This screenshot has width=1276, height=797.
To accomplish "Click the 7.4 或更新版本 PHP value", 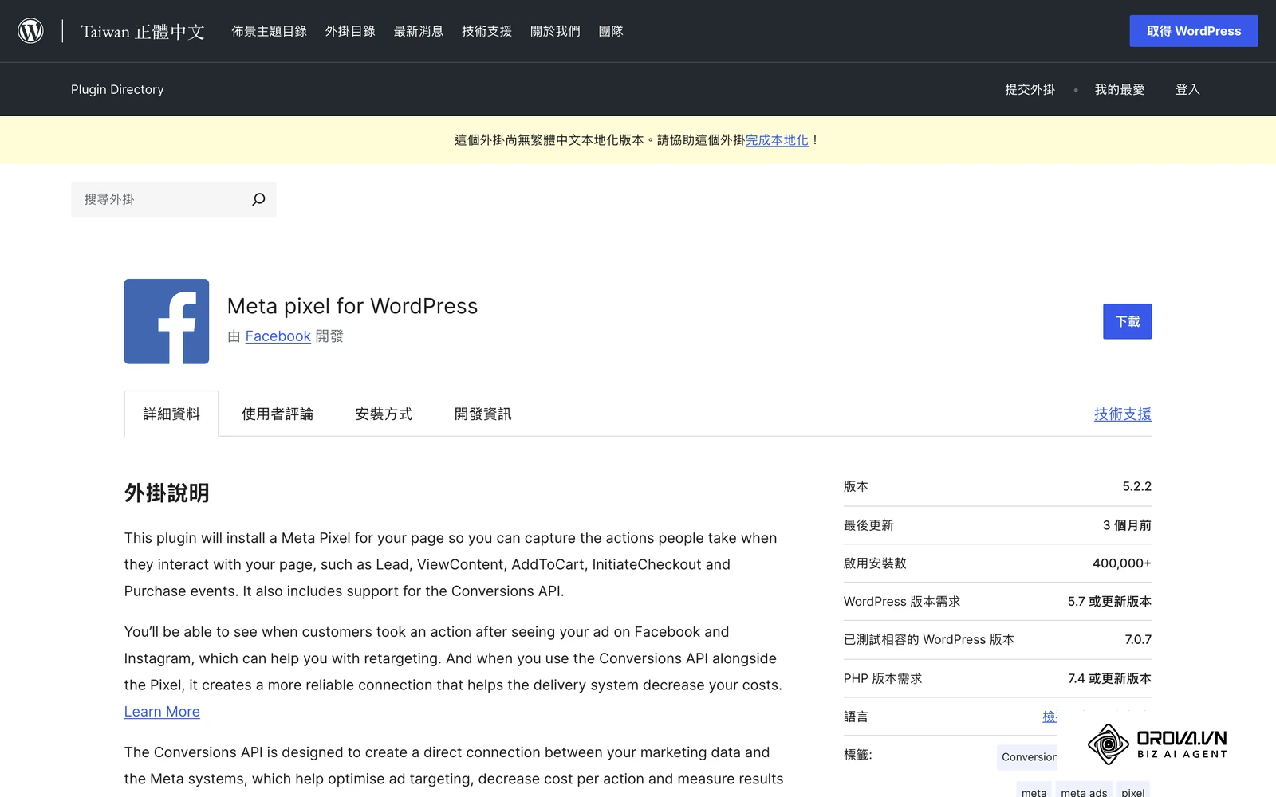I will click(1109, 678).
